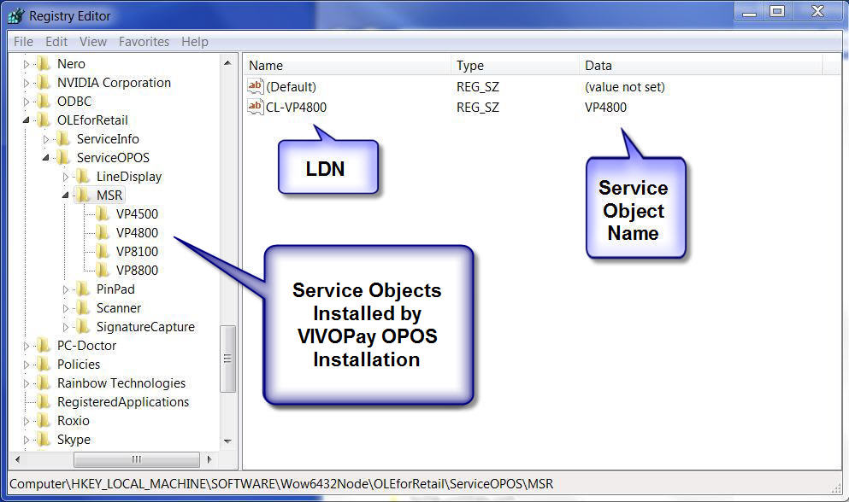Click the VP4800 folder icon
This screenshot has width=849, height=502.
click(x=103, y=232)
